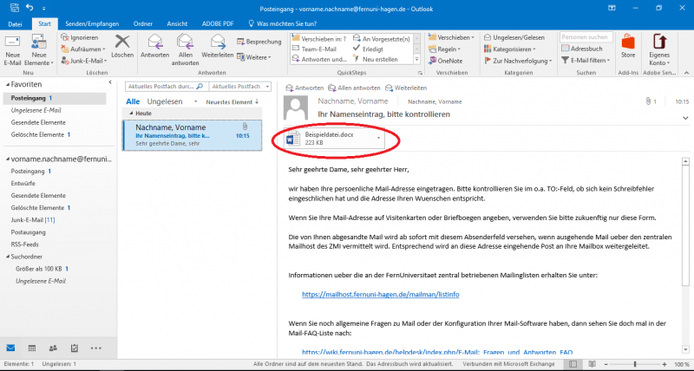Switch to calendar view in bottom navigation
Image resolution: width=694 pixels, height=371 pixels.
[x=32, y=348]
